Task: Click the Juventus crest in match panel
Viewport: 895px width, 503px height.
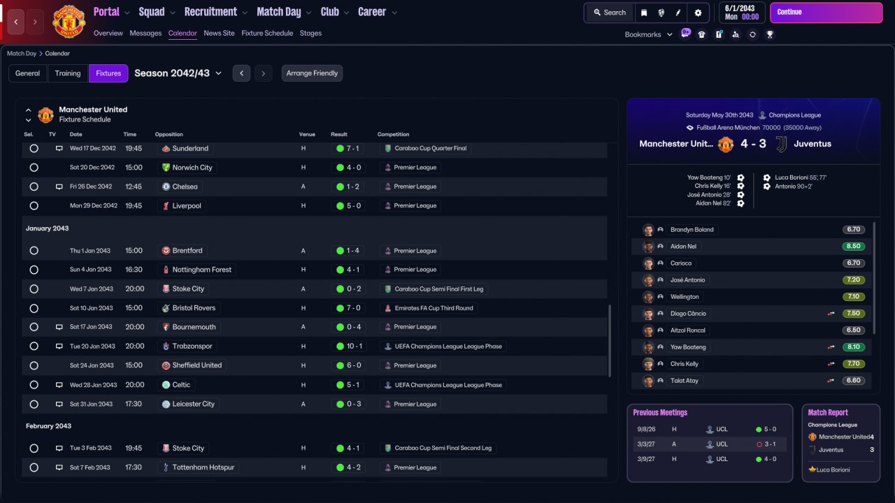Action: [x=780, y=144]
